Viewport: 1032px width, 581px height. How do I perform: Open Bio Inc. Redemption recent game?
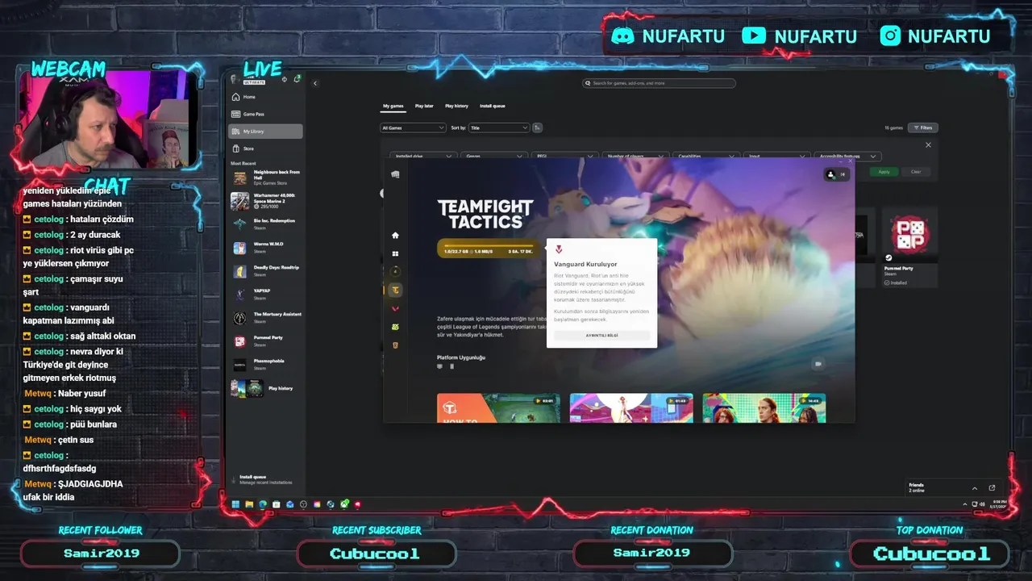click(x=265, y=224)
